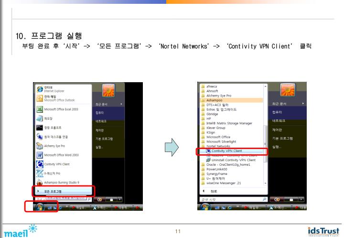Open shutdown options arrow in left Start menu
The width and height of the screenshot is (344, 238).
(x=119, y=199)
